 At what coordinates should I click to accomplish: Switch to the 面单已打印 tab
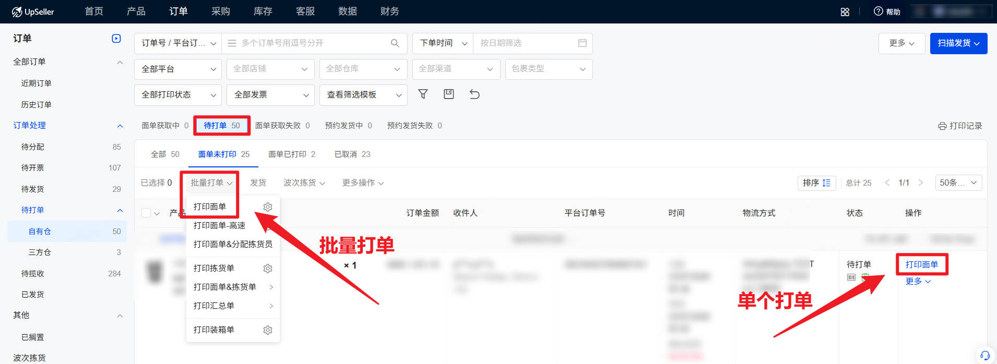[x=292, y=154]
